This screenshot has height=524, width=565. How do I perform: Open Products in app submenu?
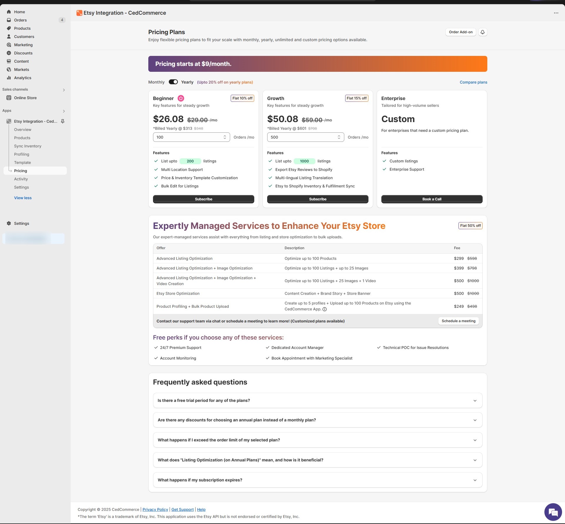(22, 138)
